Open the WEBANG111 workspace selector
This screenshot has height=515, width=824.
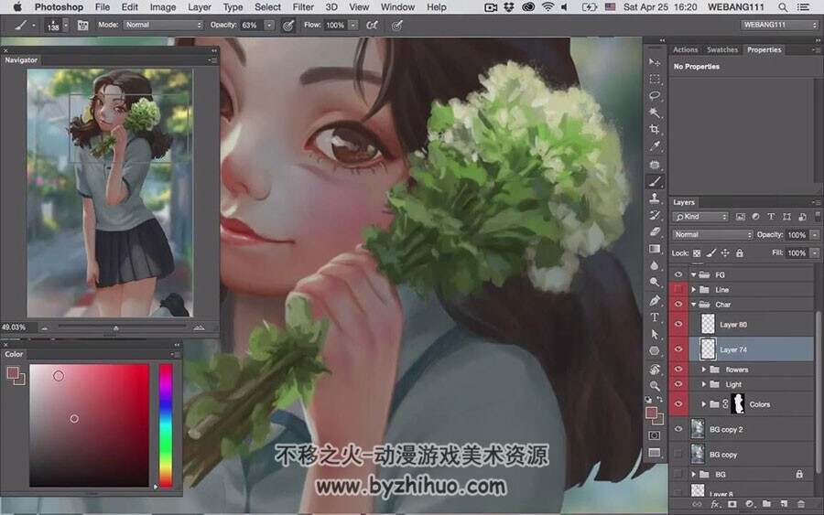click(780, 25)
